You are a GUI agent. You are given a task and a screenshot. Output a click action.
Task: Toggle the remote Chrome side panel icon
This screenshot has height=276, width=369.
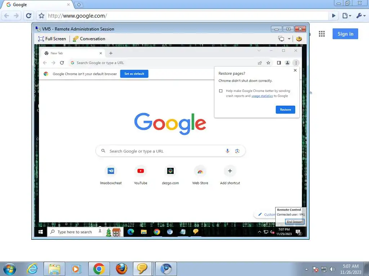[279, 63]
